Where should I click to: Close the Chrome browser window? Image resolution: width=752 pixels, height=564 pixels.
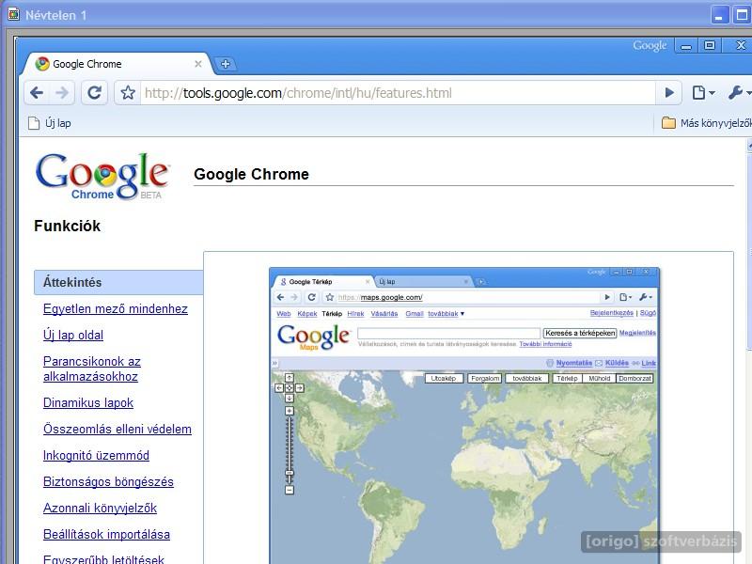pyautogui.click(x=740, y=46)
